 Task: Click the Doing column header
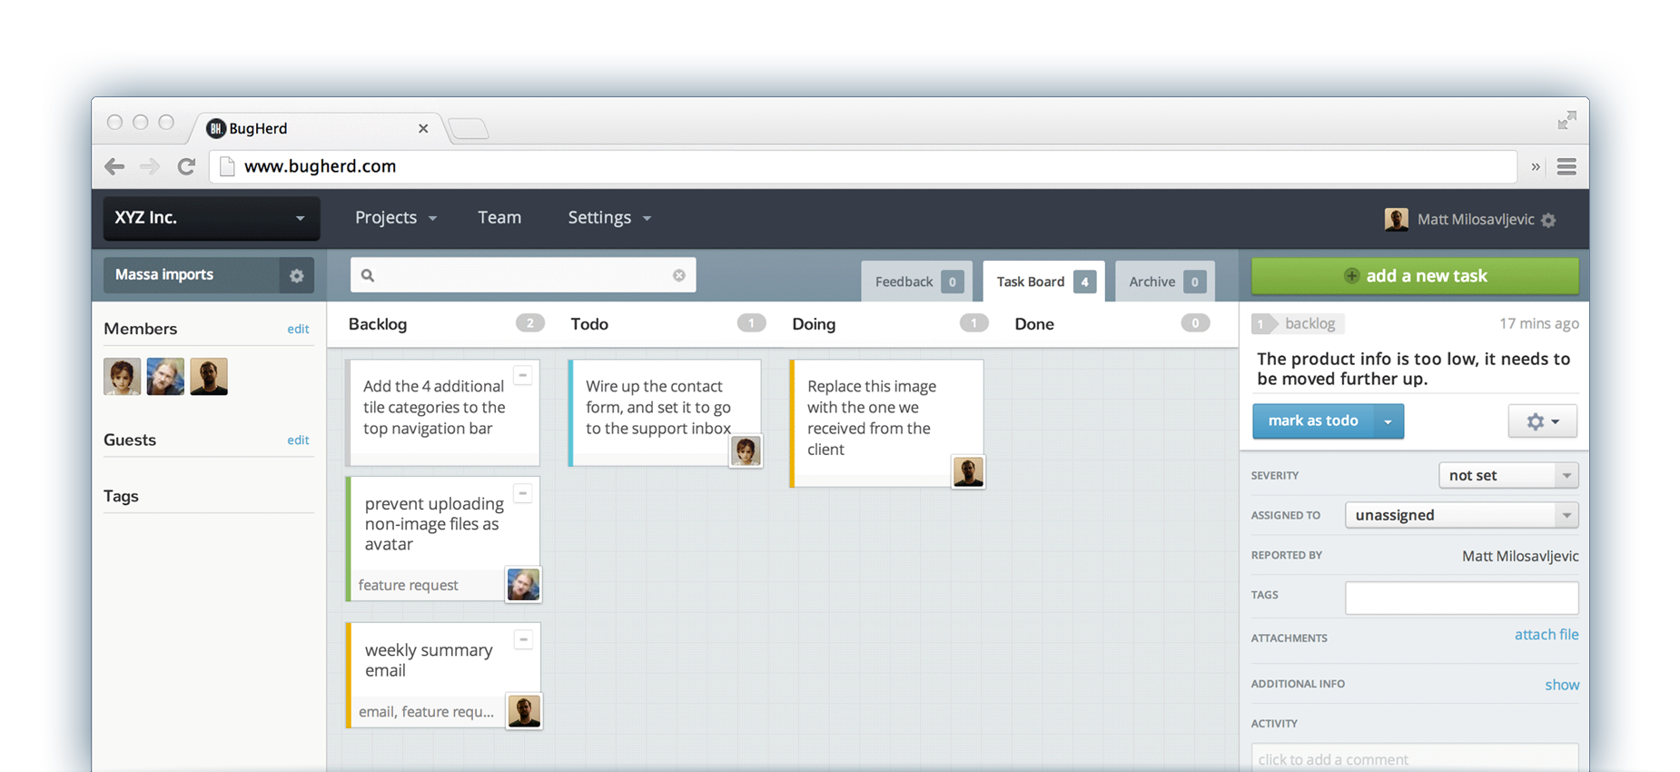click(814, 324)
